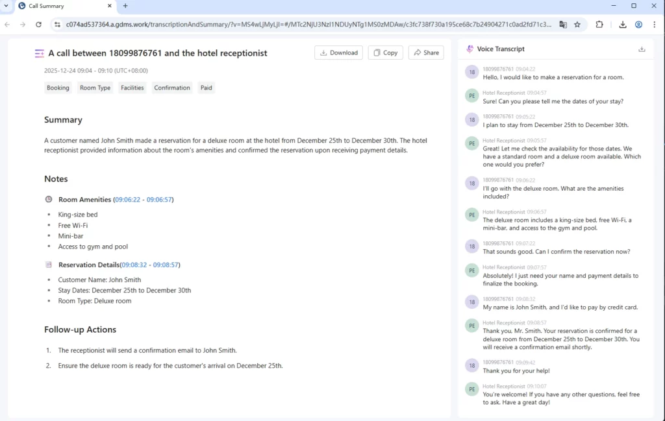
Task: Click 'Hello, I would like to make a reservation' message
Action: [553, 77]
